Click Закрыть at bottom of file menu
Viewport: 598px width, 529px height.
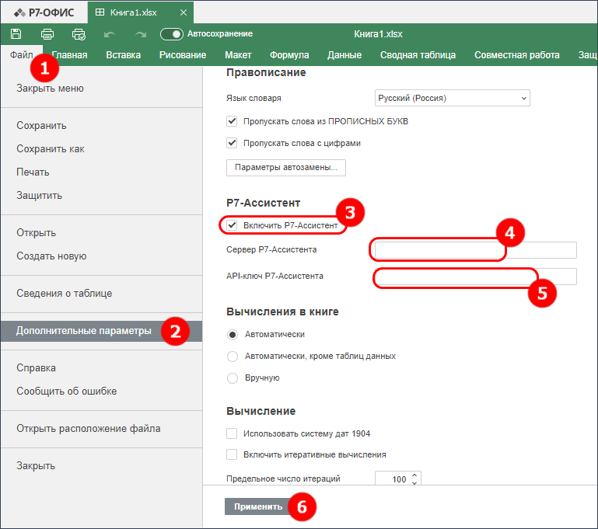coord(36,466)
